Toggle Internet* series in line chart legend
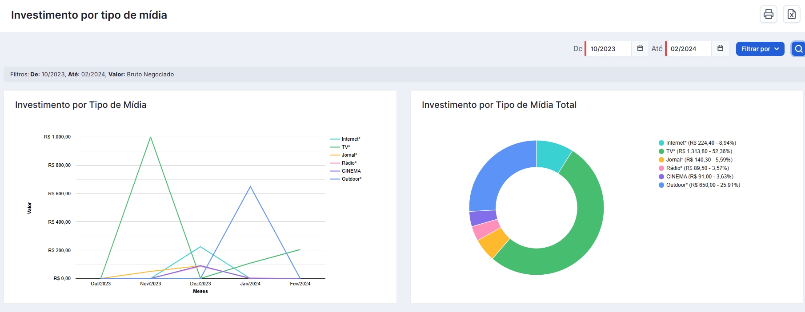The width and height of the screenshot is (805, 312). click(345, 139)
